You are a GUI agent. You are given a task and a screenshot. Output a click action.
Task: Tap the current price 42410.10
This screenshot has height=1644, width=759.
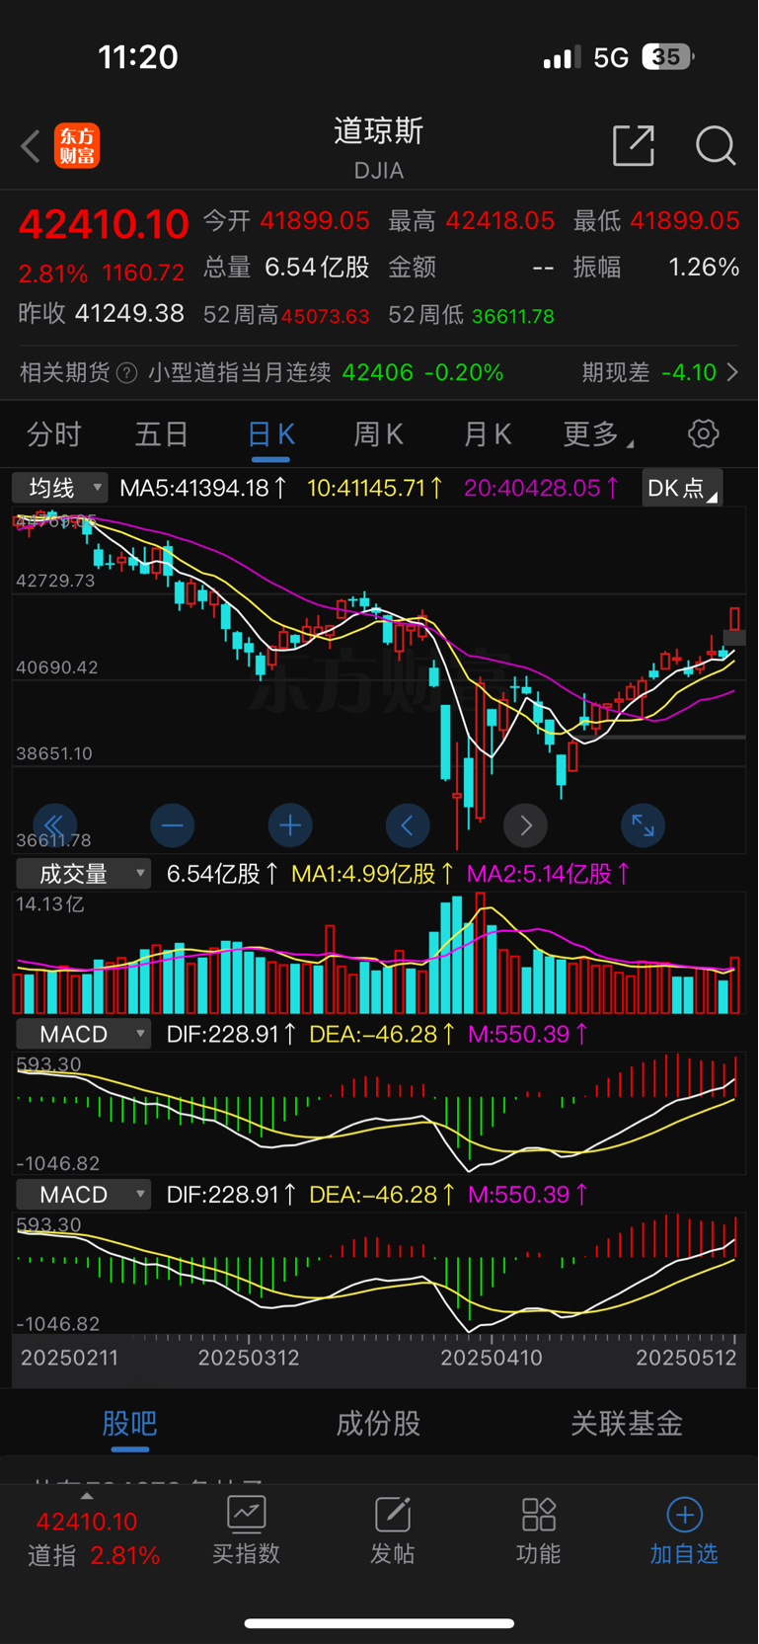pyautogui.click(x=104, y=224)
